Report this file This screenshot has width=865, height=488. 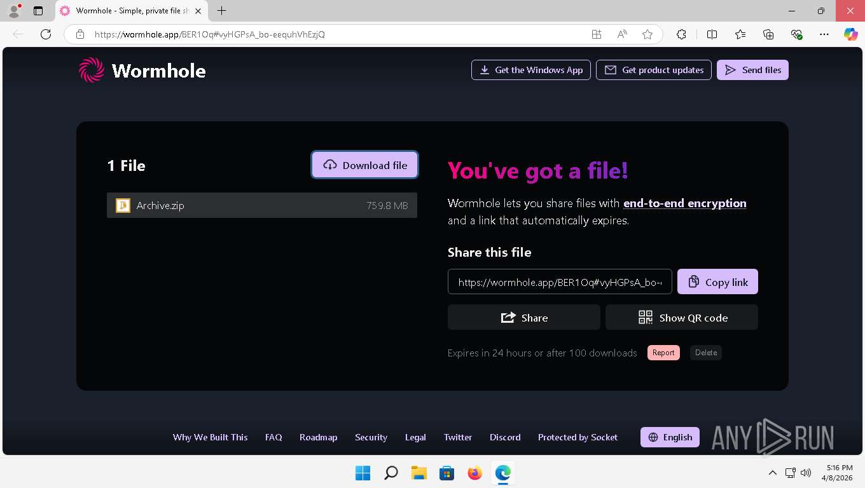(x=663, y=353)
